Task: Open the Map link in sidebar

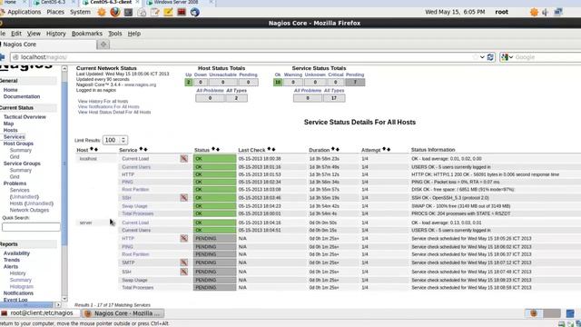Action: 8,124
